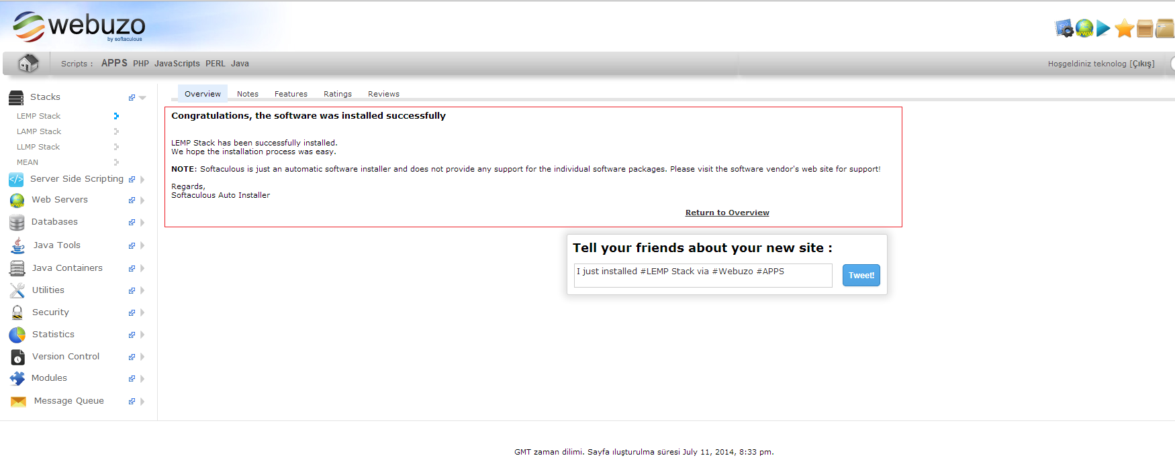Expand the Java Tools category arrow
The height and width of the screenshot is (468, 1175).
142,246
